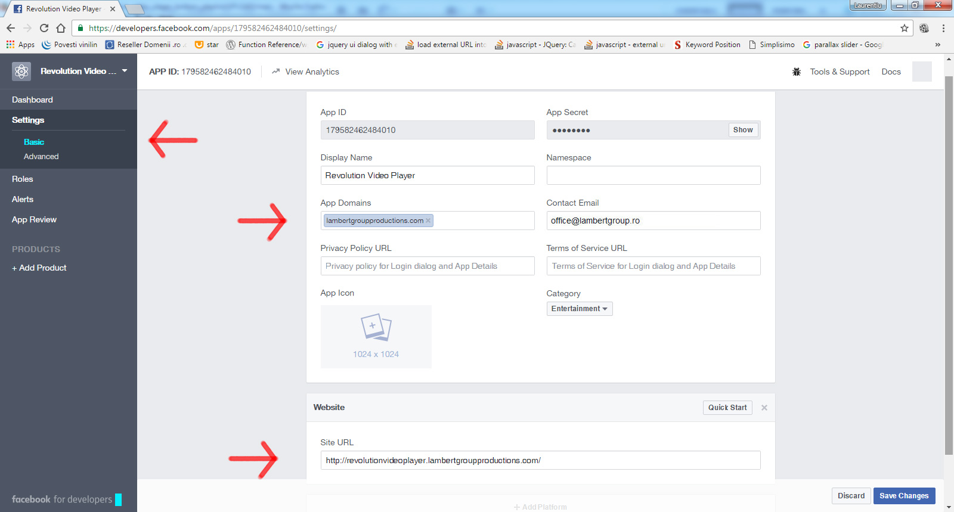Screen dimensions: 954x512
Task: Click the Display Name field
Action: tap(428, 175)
